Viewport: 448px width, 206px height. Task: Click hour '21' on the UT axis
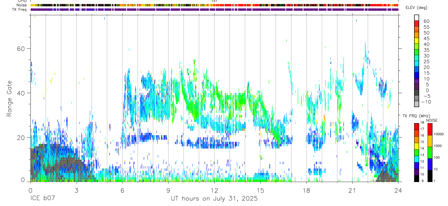(352, 190)
